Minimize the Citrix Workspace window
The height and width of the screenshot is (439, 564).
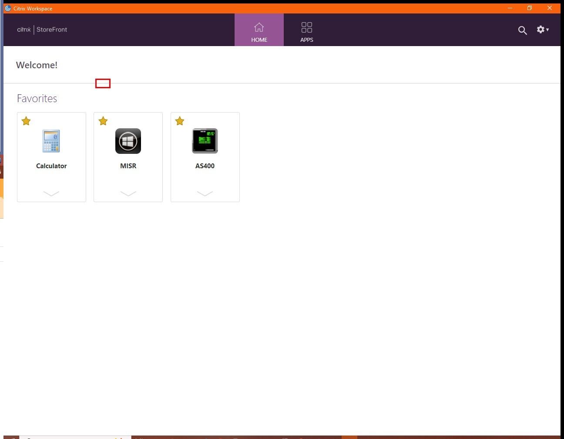(x=510, y=8)
